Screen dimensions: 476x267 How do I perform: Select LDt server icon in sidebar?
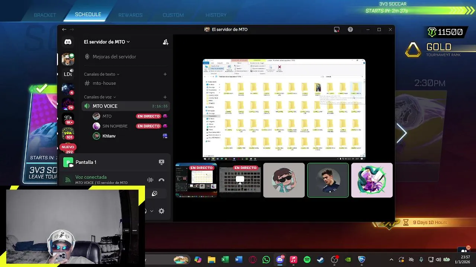click(68, 74)
